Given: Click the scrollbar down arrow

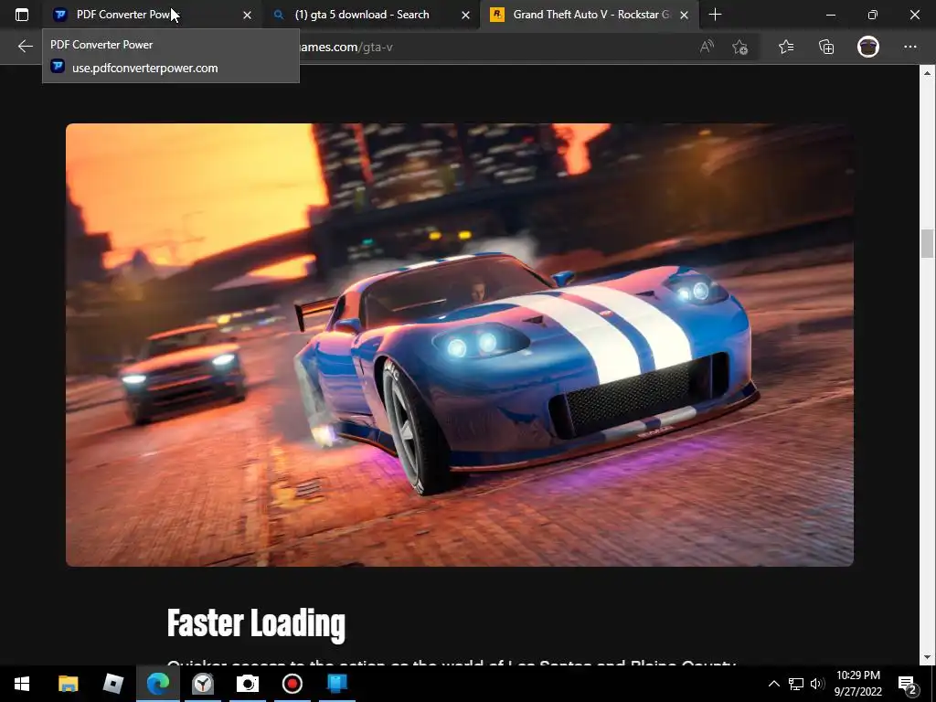Looking at the screenshot, I should tap(927, 657).
